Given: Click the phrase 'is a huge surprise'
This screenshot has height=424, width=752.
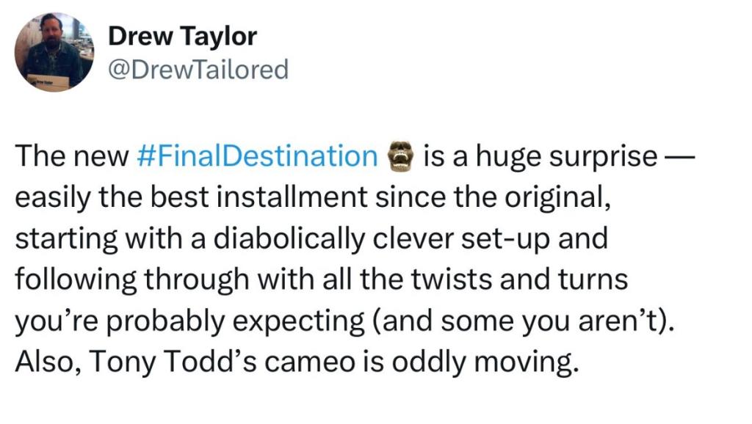Looking at the screenshot, I should [540, 156].
